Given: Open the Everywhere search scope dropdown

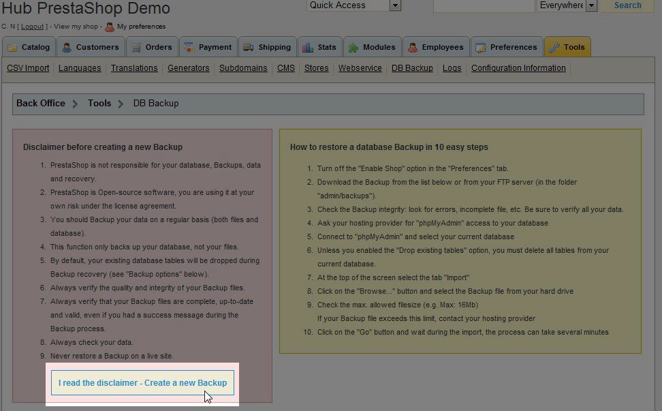Looking at the screenshot, I should coord(590,5).
